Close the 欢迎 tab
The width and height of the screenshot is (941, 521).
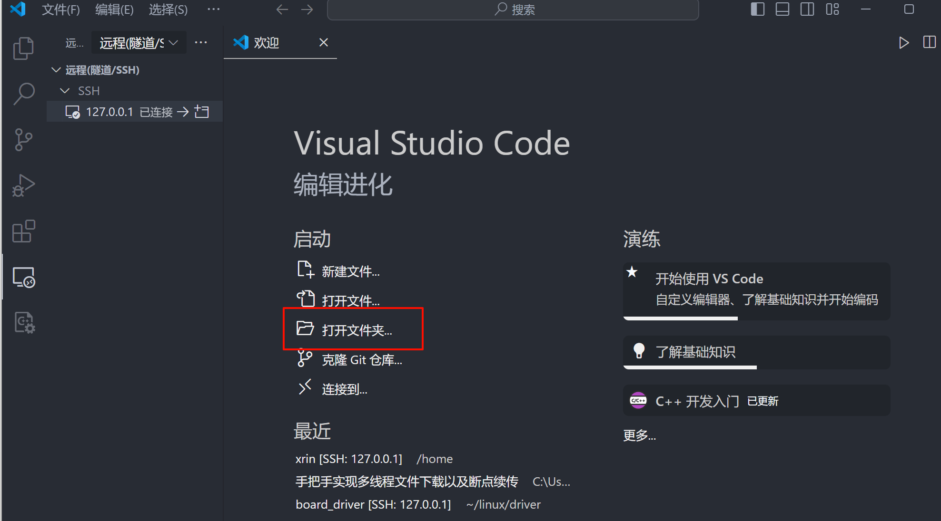(x=324, y=42)
